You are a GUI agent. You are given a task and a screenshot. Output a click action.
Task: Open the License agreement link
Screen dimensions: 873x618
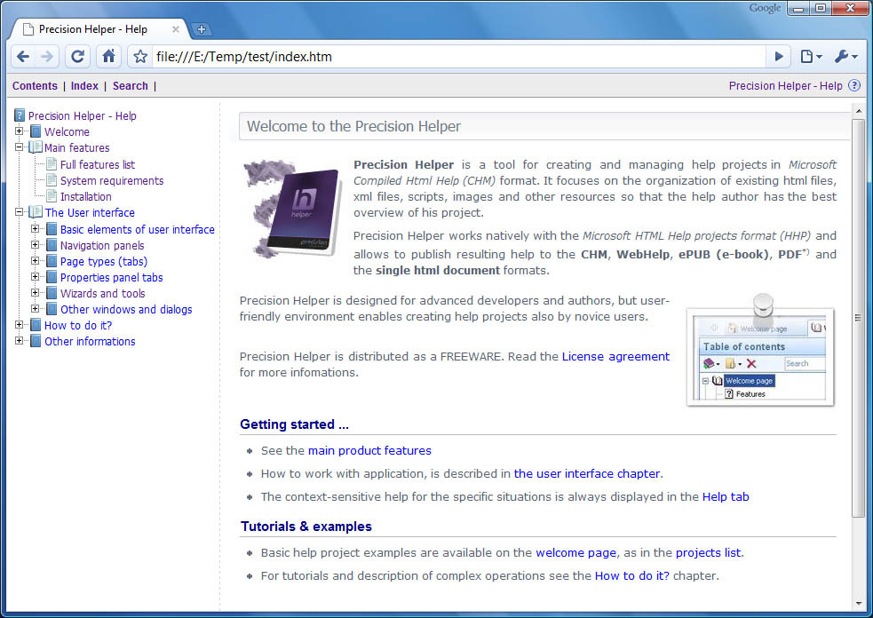point(615,356)
